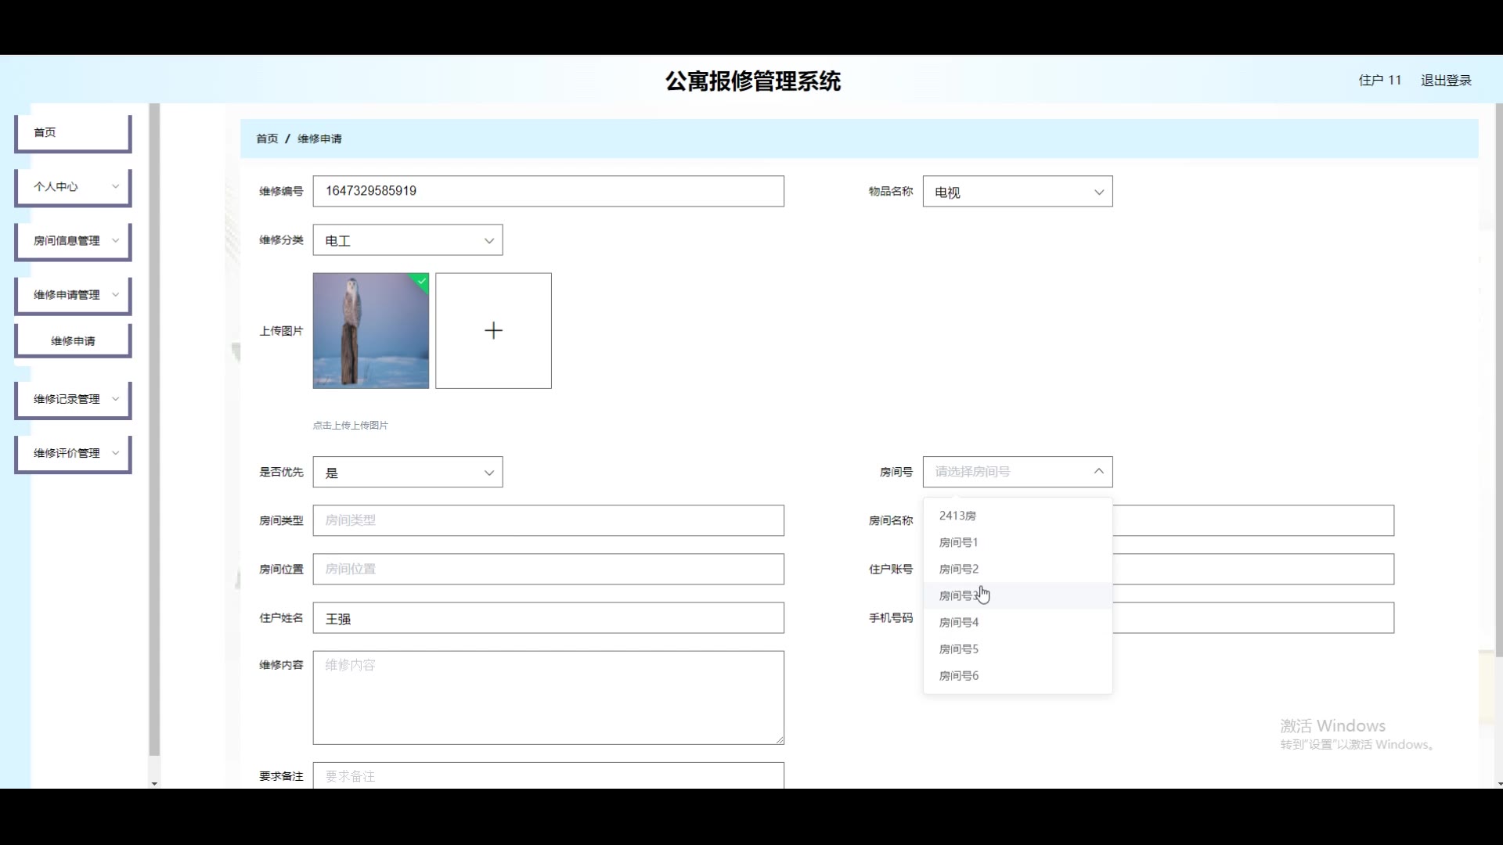
Task: Choose 房间号3 from the room list
Action: click(x=1018, y=595)
